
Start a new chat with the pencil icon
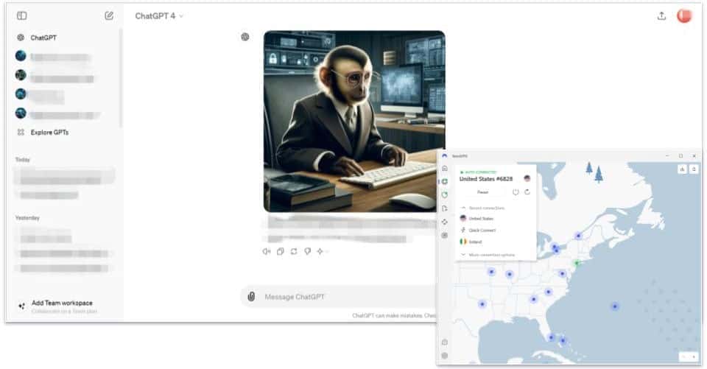[109, 15]
